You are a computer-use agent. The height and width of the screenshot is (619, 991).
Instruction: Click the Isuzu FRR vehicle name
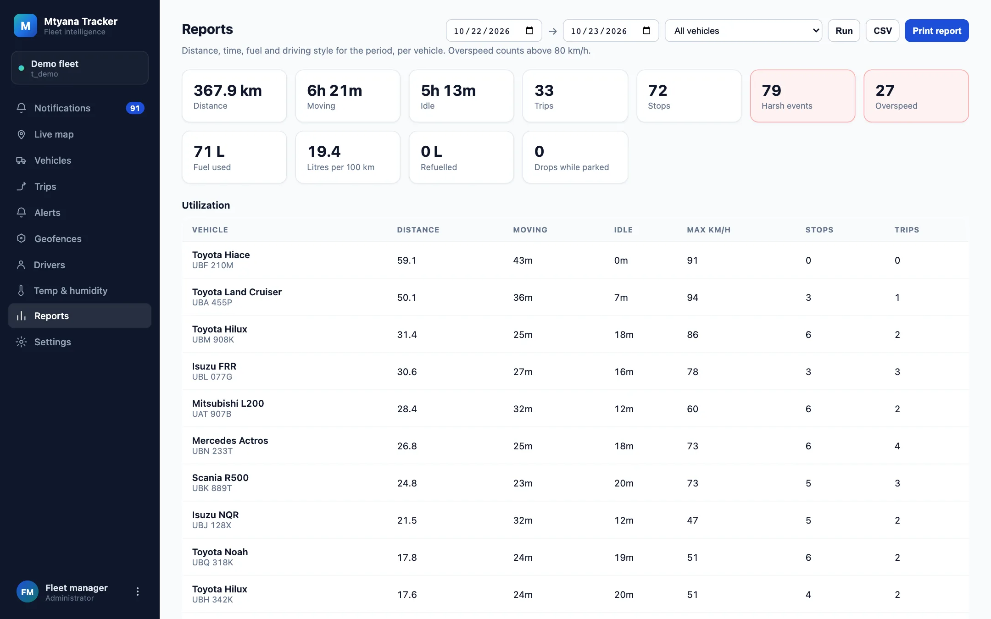214,366
